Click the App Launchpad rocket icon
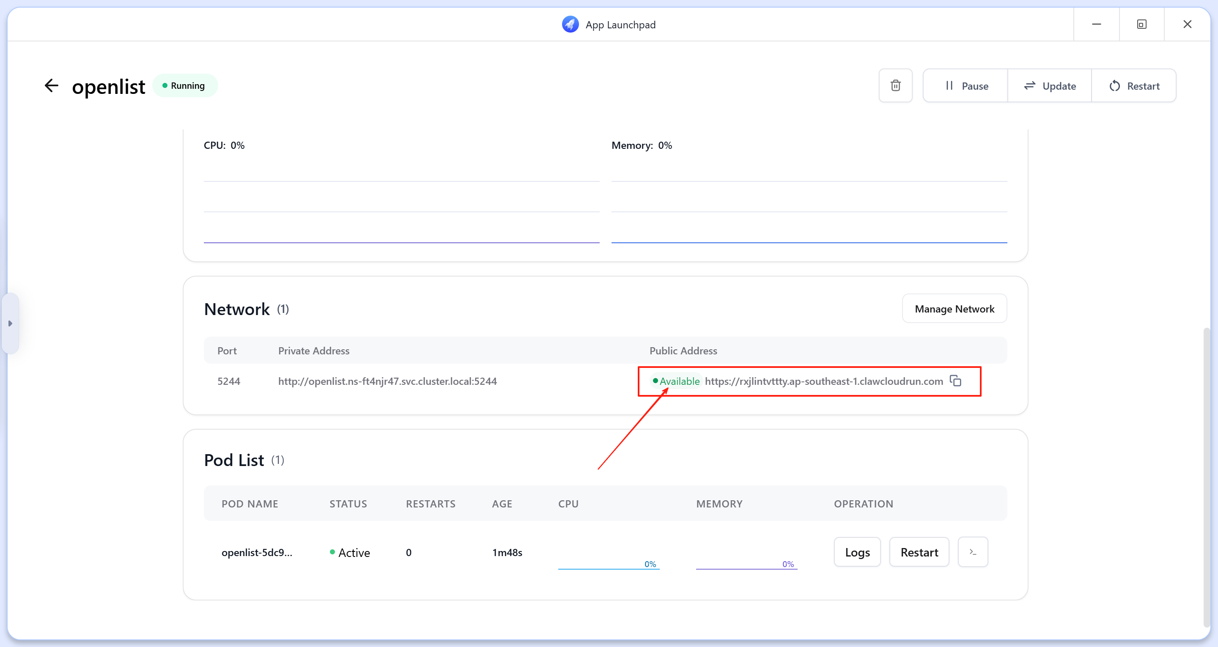The image size is (1218, 647). tap(570, 24)
